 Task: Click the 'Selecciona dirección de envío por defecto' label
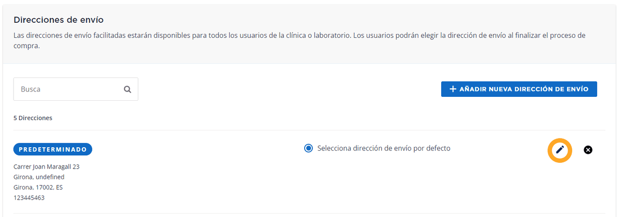click(384, 148)
